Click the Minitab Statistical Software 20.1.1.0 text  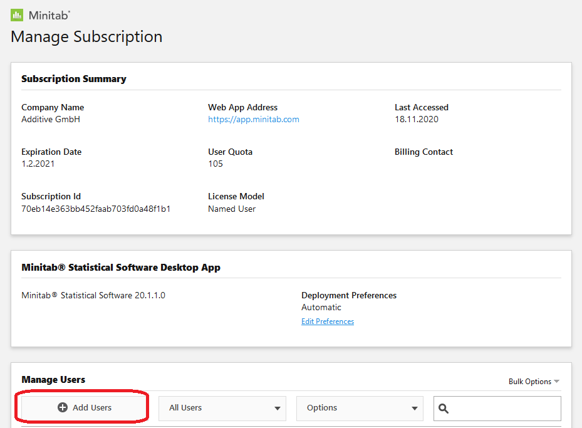tap(93, 296)
